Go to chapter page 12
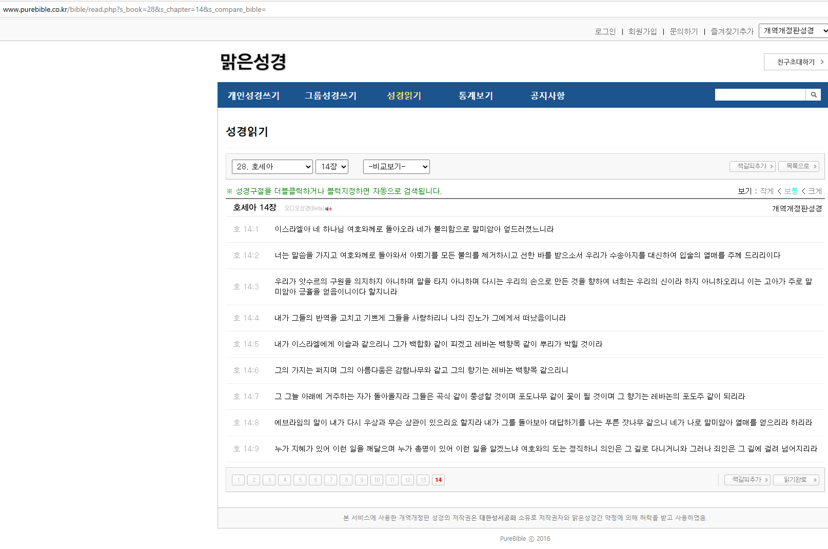Screen dimensions: 828x549 tap(408, 480)
